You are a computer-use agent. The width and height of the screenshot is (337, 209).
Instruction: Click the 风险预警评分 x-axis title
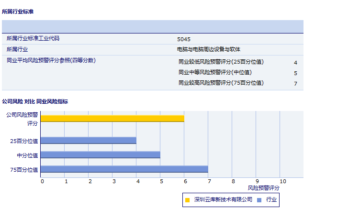coord(264,188)
